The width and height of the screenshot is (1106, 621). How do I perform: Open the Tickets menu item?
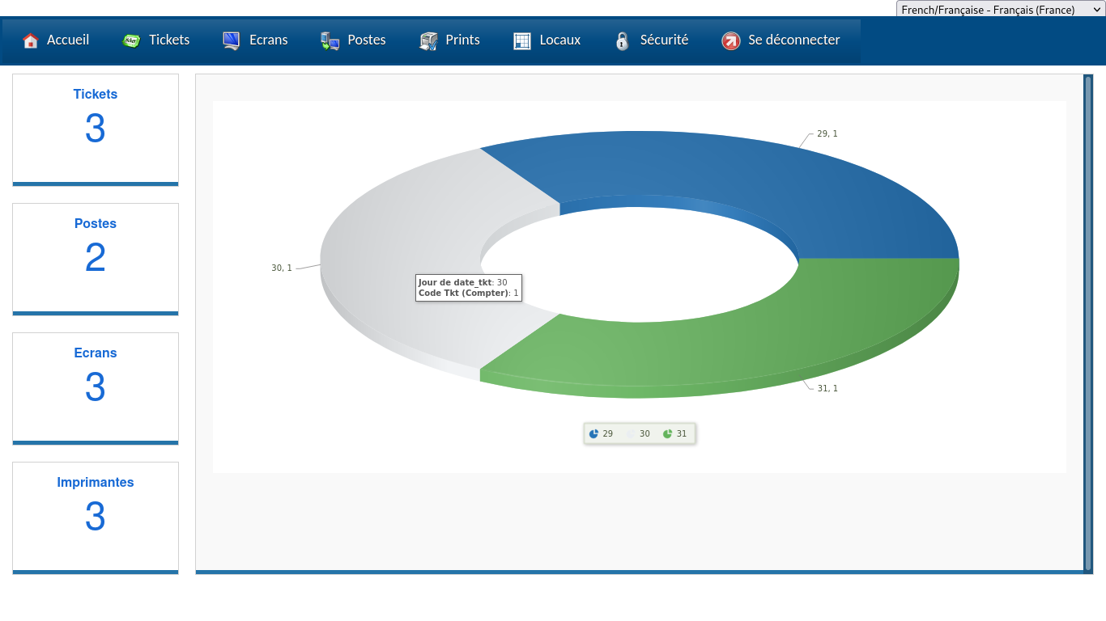(169, 40)
